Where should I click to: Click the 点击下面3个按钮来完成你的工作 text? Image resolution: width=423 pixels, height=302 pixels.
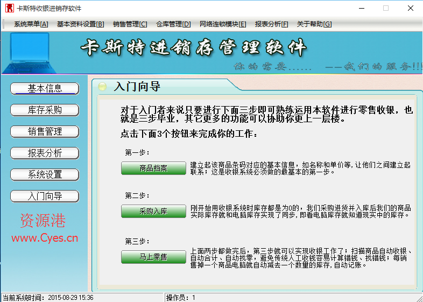tap(189, 134)
